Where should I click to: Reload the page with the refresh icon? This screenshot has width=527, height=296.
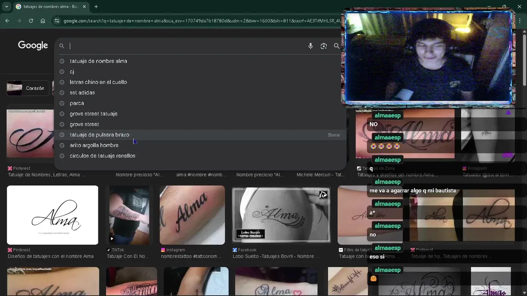(x=31, y=21)
